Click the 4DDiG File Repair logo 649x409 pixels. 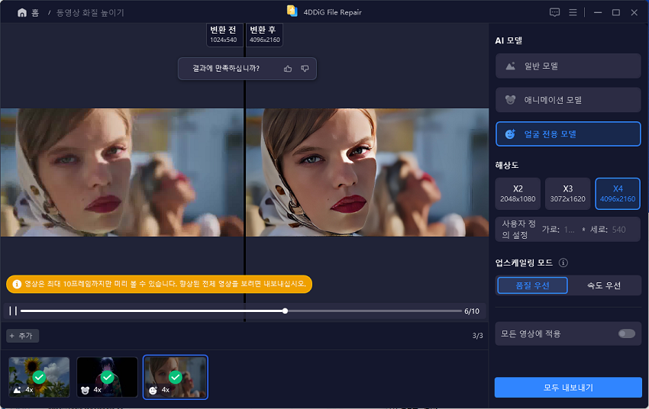coord(292,11)
